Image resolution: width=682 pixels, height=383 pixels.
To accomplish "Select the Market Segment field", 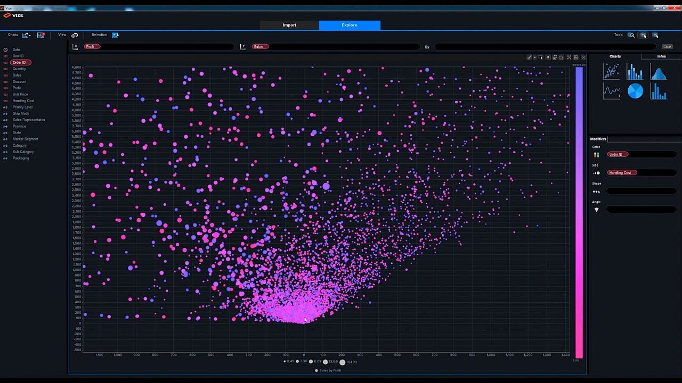I will 25,139.
